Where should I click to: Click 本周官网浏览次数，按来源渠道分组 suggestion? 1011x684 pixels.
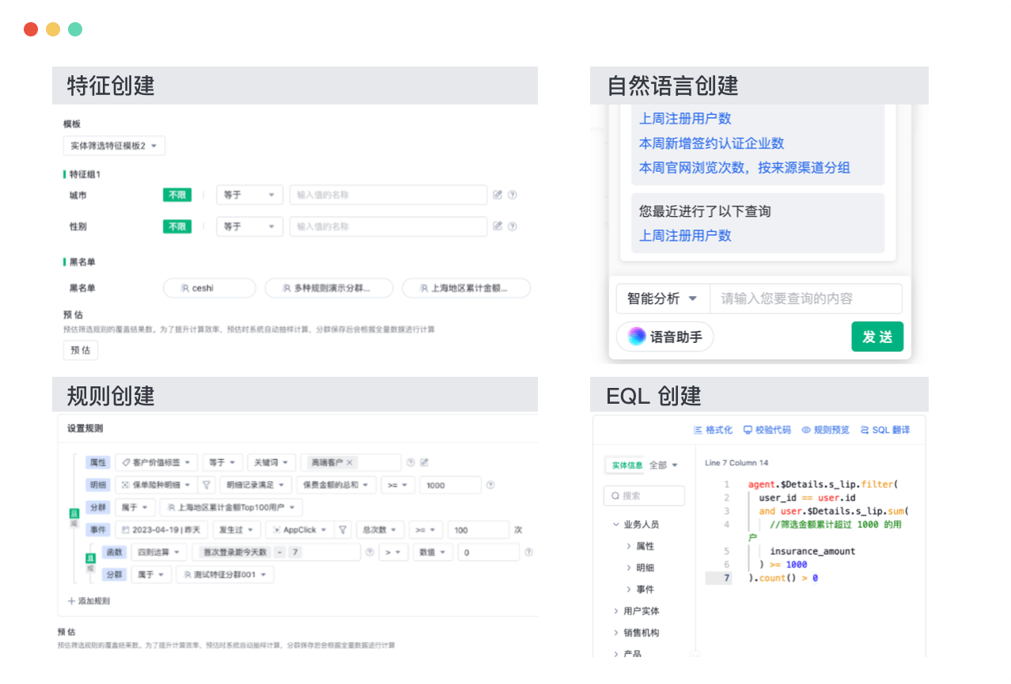(744, 168)
